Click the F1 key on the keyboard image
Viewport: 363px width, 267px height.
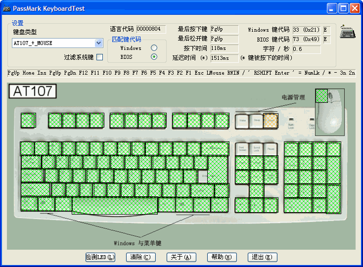click(55, 120)
